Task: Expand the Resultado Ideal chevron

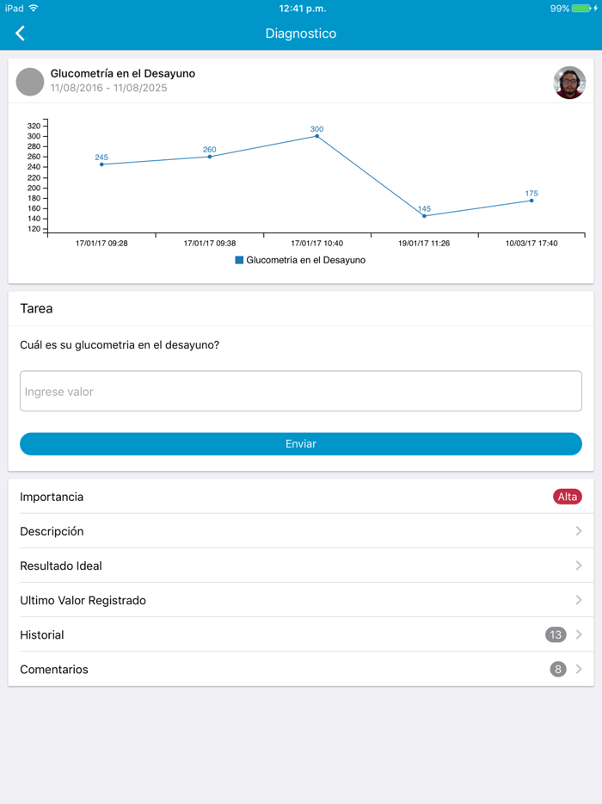Action: tap(579, 566)
